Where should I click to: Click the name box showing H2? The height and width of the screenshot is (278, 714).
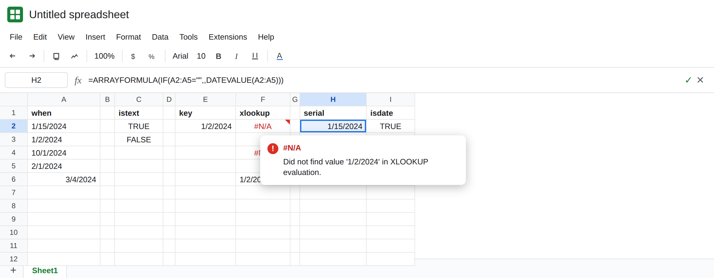pos(36,80)
